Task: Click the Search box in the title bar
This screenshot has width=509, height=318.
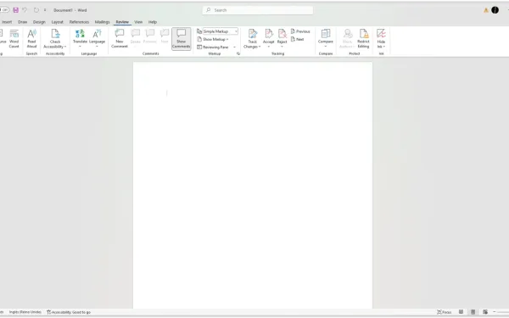Action: [x=258, y=10]
